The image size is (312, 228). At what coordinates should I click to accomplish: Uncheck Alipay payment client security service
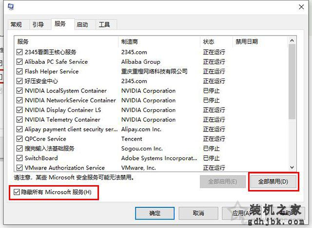[x=19, y=129]
